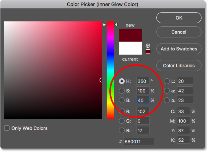Screen dimensions: 208x152
Task: Click the Lab b field showing 23
Action: (185, 100)
